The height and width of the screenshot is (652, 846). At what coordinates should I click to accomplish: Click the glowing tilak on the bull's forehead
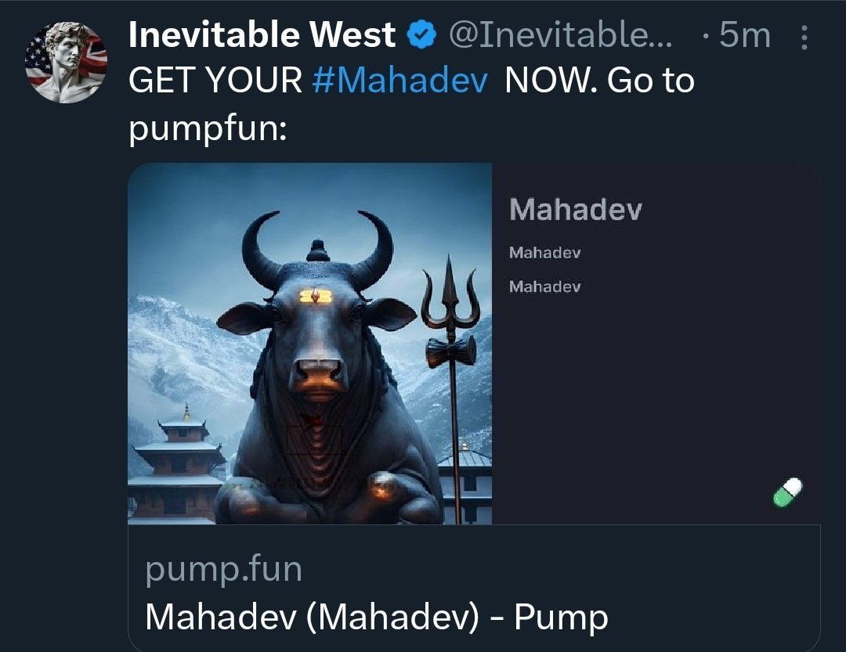click(x=316, y=296)
